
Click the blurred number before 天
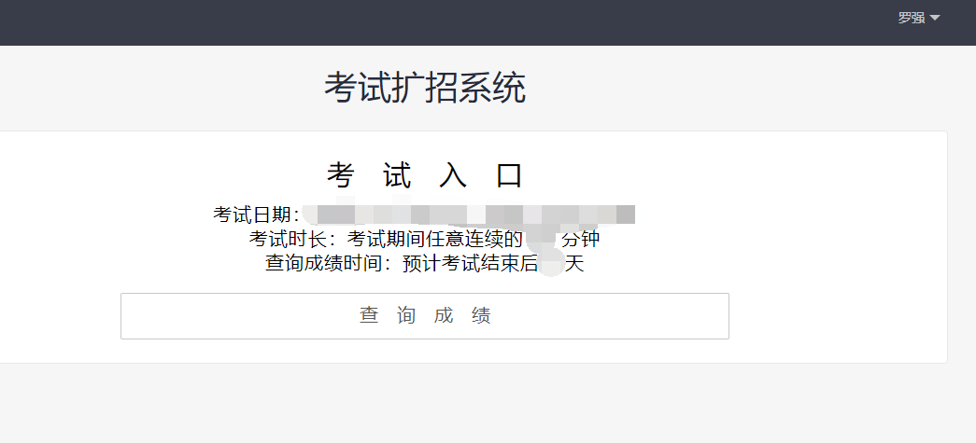551,263
